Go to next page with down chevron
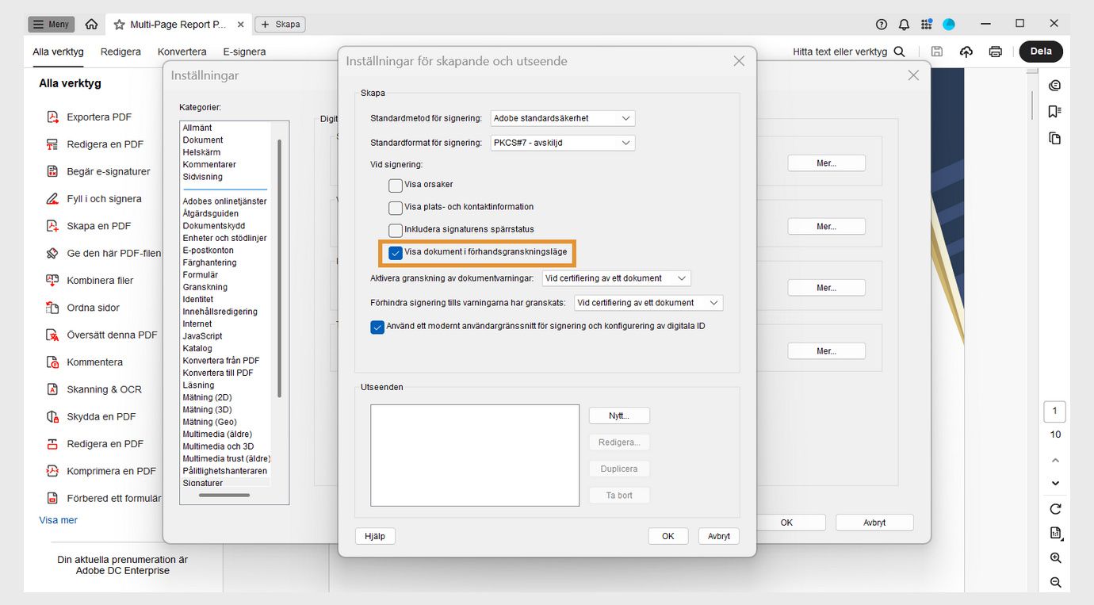 point(1055,483)
